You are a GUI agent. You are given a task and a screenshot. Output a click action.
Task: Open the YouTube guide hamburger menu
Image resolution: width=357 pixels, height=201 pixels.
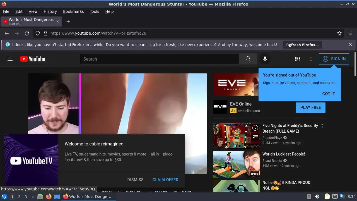(10, 59)
